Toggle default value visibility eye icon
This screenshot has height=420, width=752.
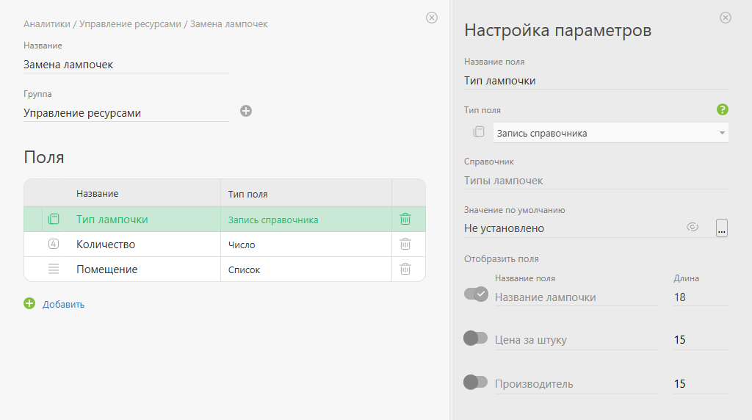tap(692, 228)
